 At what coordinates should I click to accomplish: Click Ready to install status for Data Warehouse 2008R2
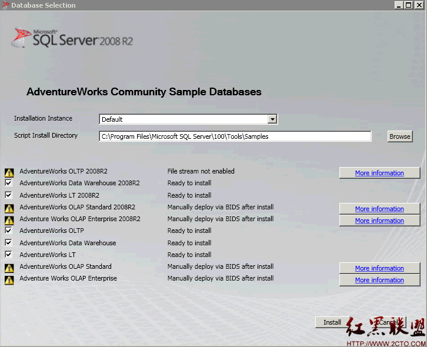[x=189, y=183]
